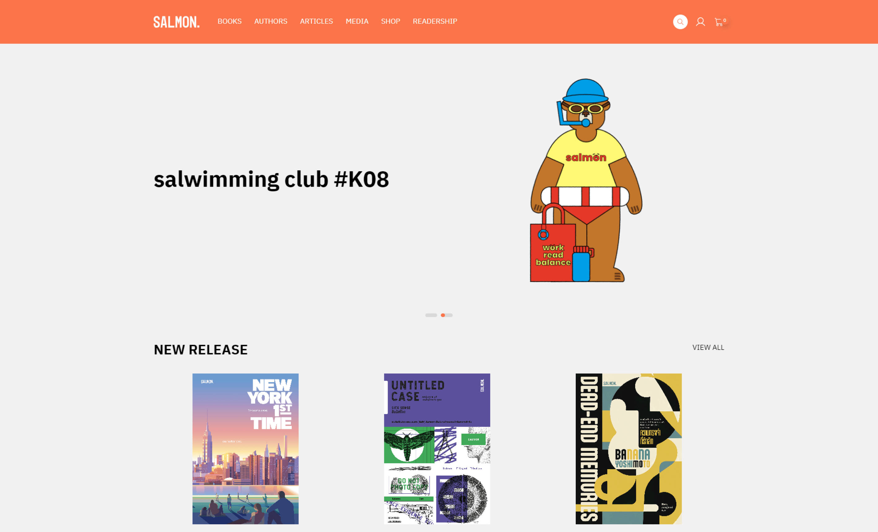Open the user account icon

[700, 22]
